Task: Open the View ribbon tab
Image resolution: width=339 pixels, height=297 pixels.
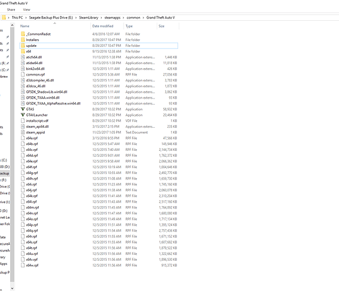Action: [27, 10]
